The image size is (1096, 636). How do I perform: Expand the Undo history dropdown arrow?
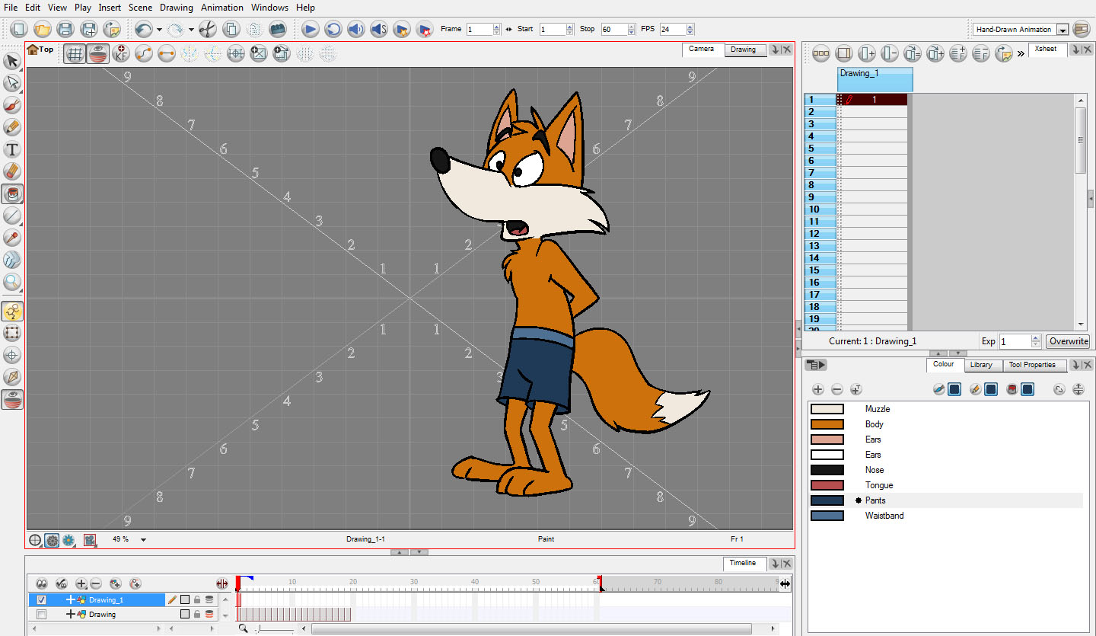159,30
